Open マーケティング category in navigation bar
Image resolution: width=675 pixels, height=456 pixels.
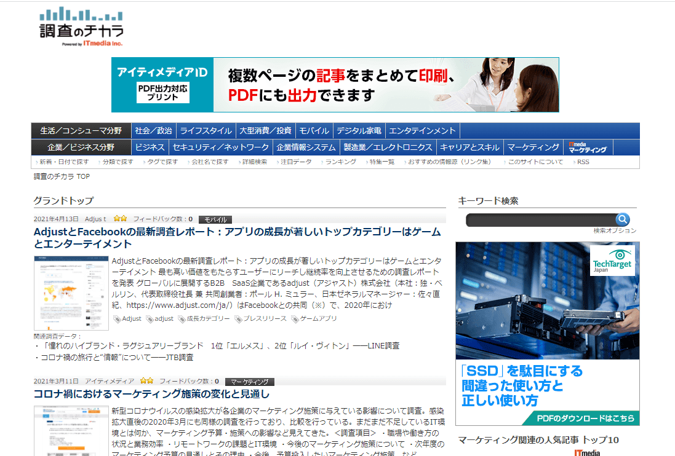(533, 147)
